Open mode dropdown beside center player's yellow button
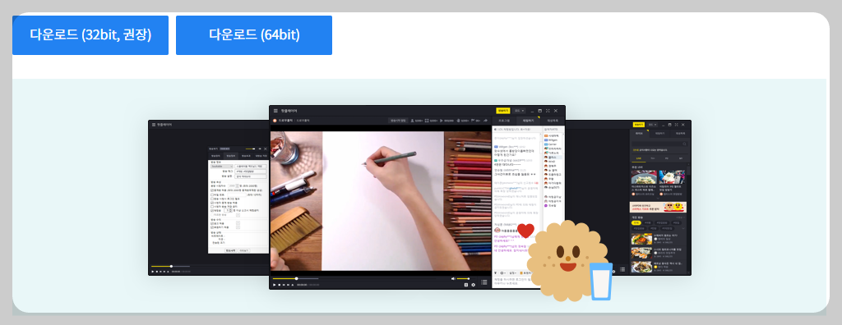Screen dimensions: 842x325 click(x=519, y=111)
